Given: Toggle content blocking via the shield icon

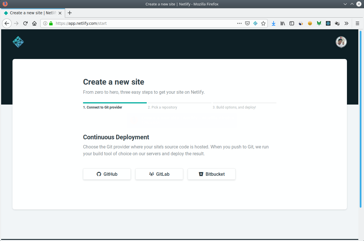Looking at the screenshot, I should (x=247, y=23).
